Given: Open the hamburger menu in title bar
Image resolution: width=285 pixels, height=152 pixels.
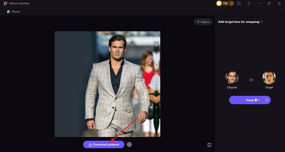Looking at the screenshot, I should pyautogui.click(x=249, y=3).
